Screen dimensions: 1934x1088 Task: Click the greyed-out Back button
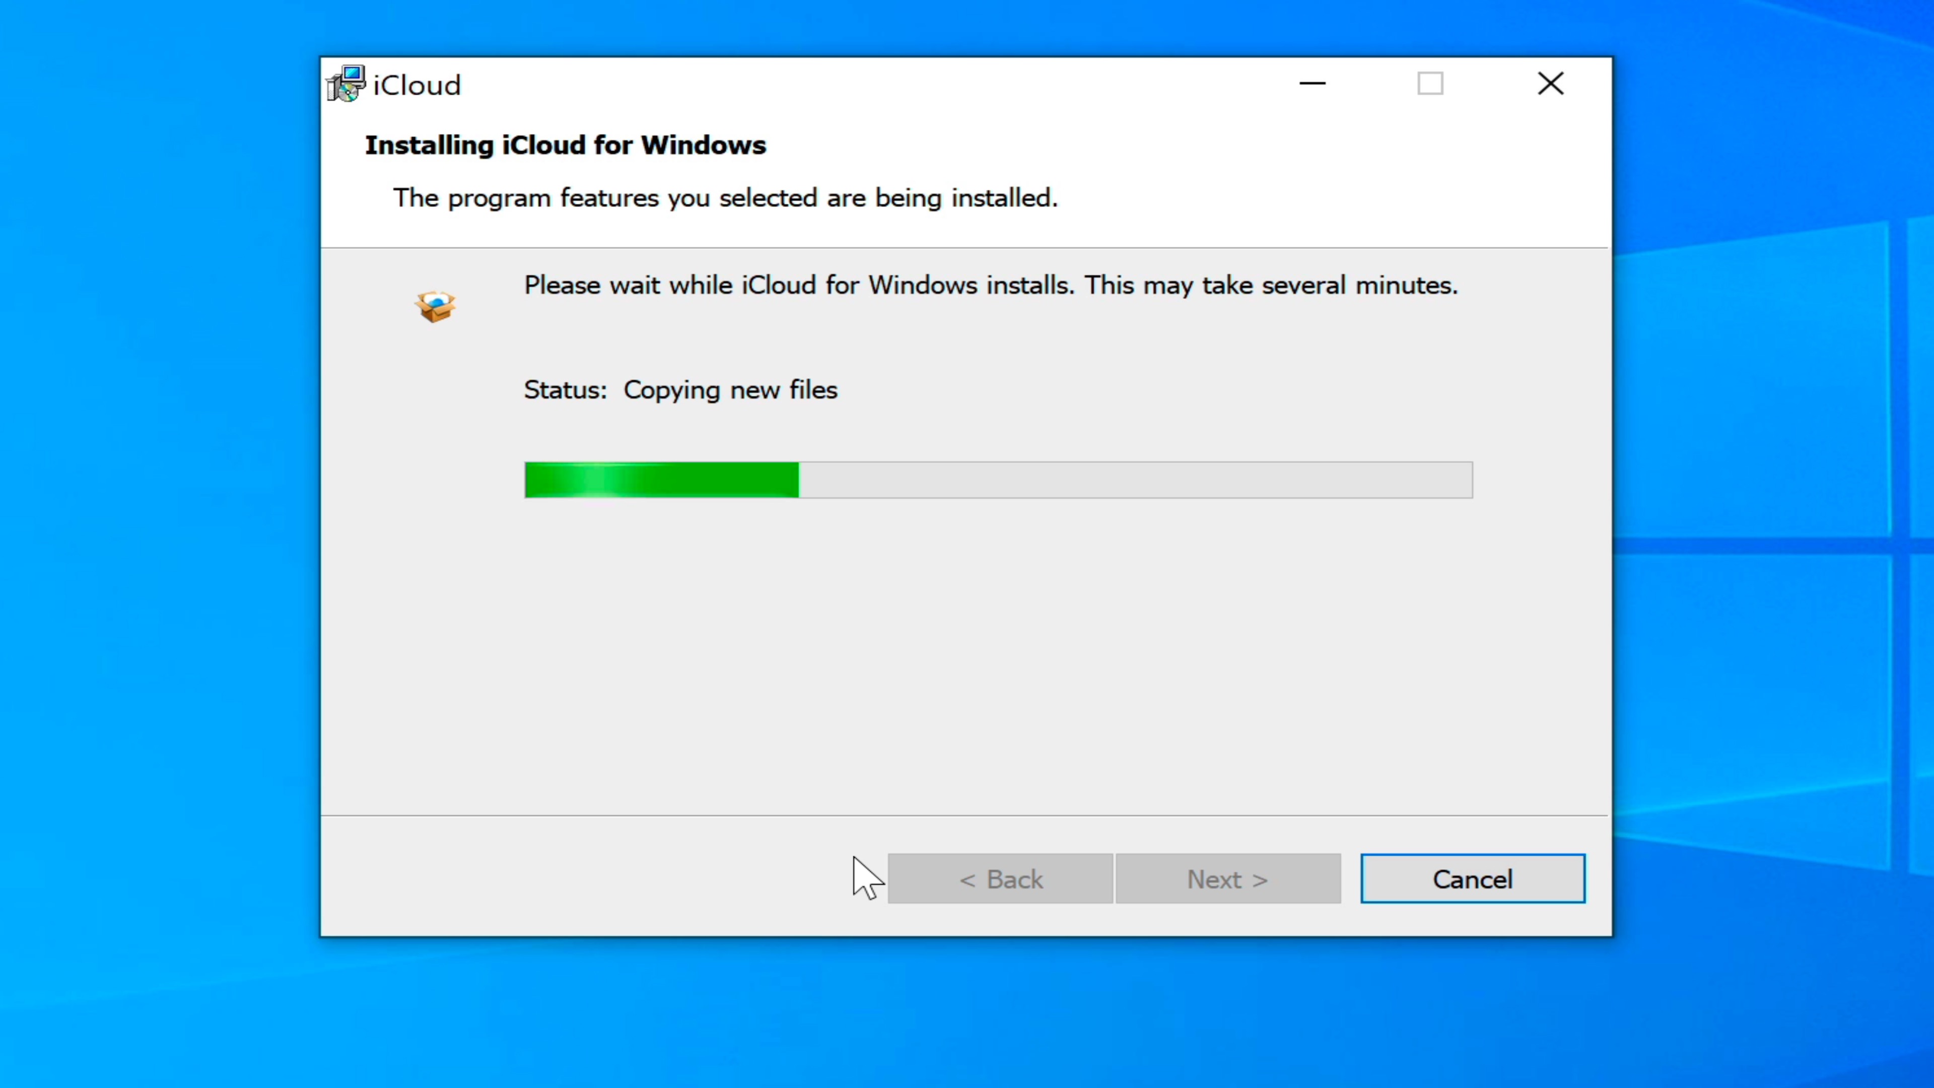(1000, 878)
